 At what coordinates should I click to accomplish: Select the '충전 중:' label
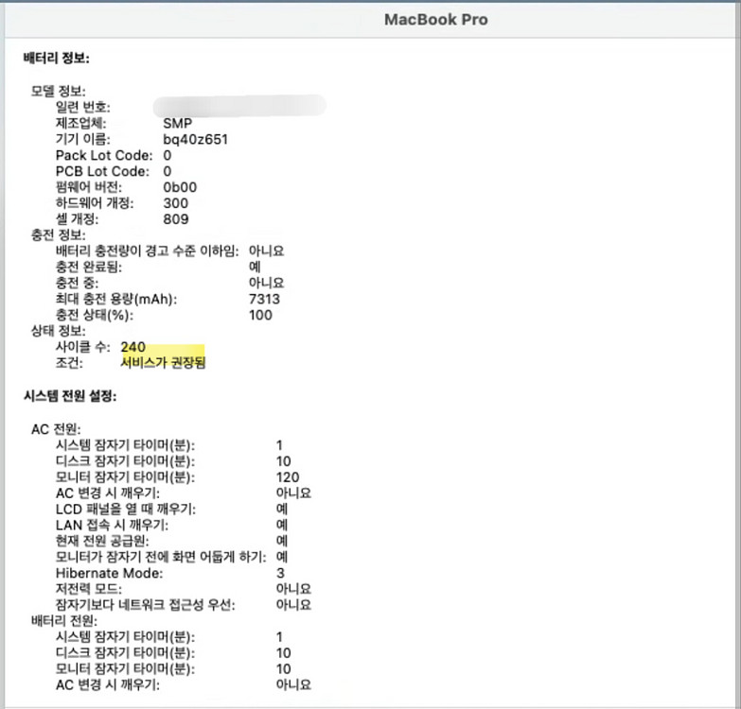78,283
